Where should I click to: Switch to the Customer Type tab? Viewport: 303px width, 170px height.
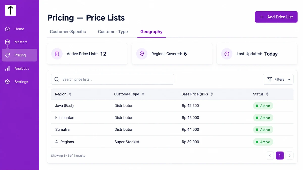pos(113,32)
